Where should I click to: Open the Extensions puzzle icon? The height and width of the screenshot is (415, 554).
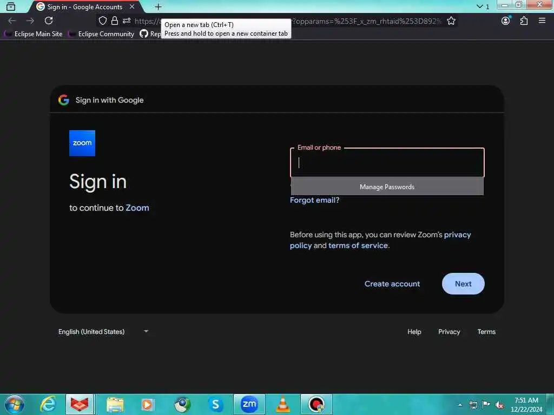tap(524, 21)
